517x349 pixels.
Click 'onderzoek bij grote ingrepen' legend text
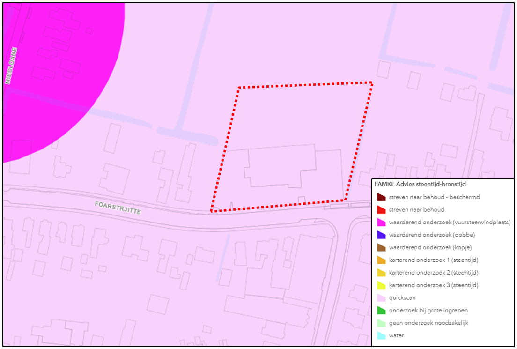pyautogui.click(x=428, y=311)
